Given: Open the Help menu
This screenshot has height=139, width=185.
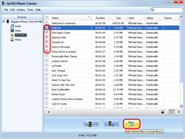Looking at the screenshot, I should 38,10.
